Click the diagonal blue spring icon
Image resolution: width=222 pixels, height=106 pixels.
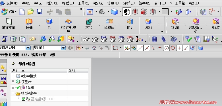pyautogui.click(x=163, y=39)
